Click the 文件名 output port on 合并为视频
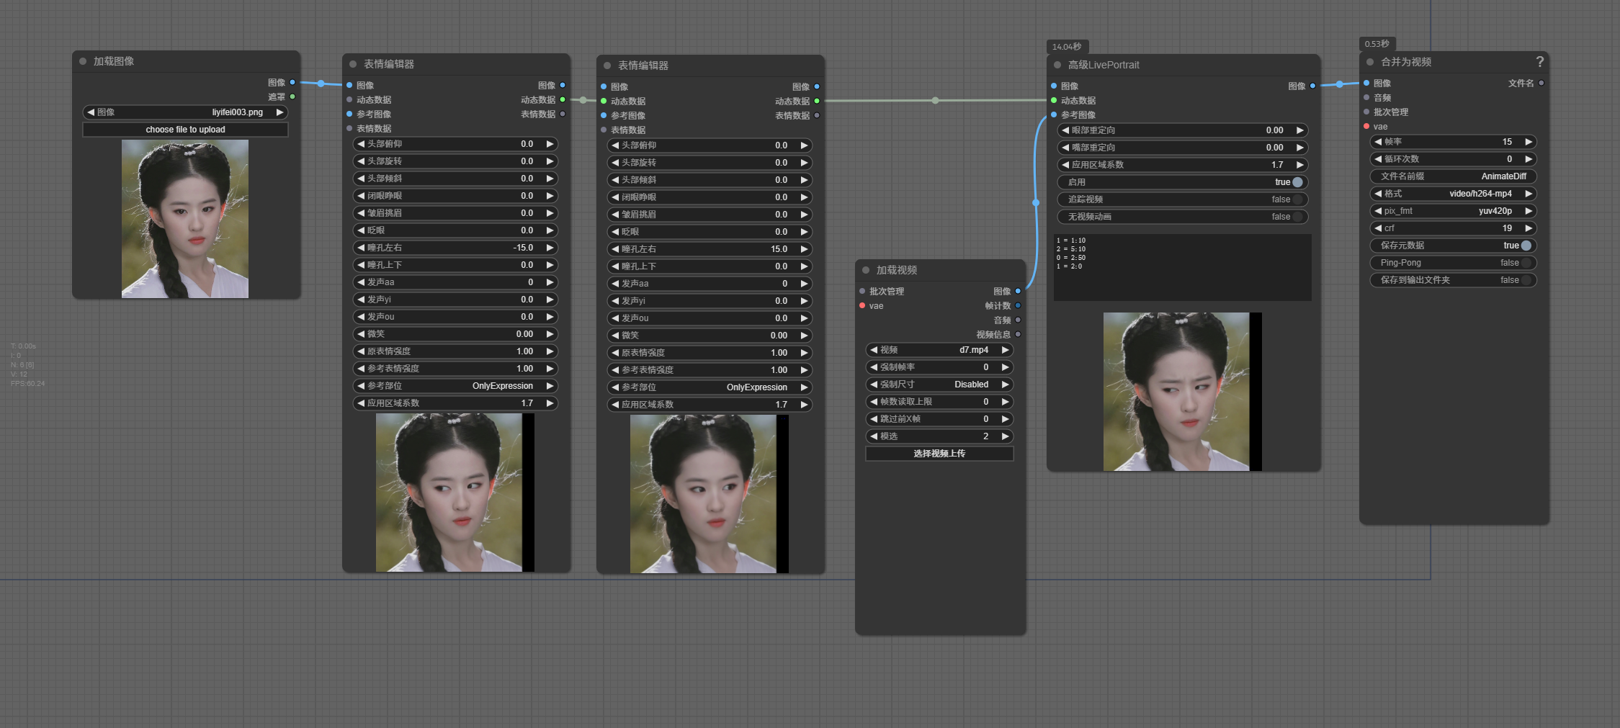The width and height of the screenshot is (1620, 728). click(1541, 84)
